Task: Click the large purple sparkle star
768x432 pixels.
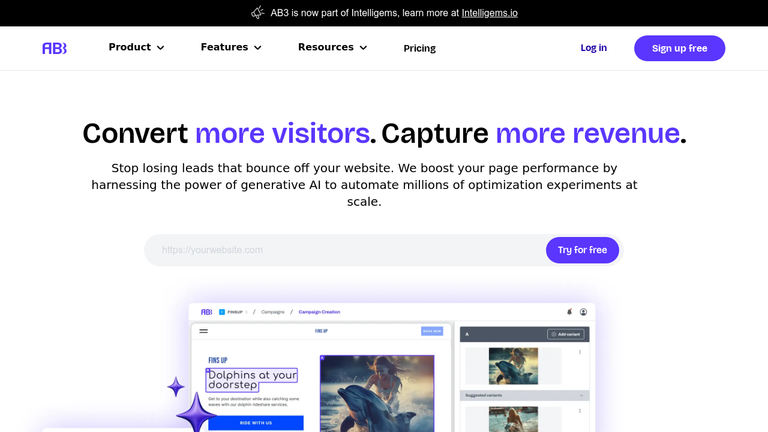Action: [x=197, y=412]
